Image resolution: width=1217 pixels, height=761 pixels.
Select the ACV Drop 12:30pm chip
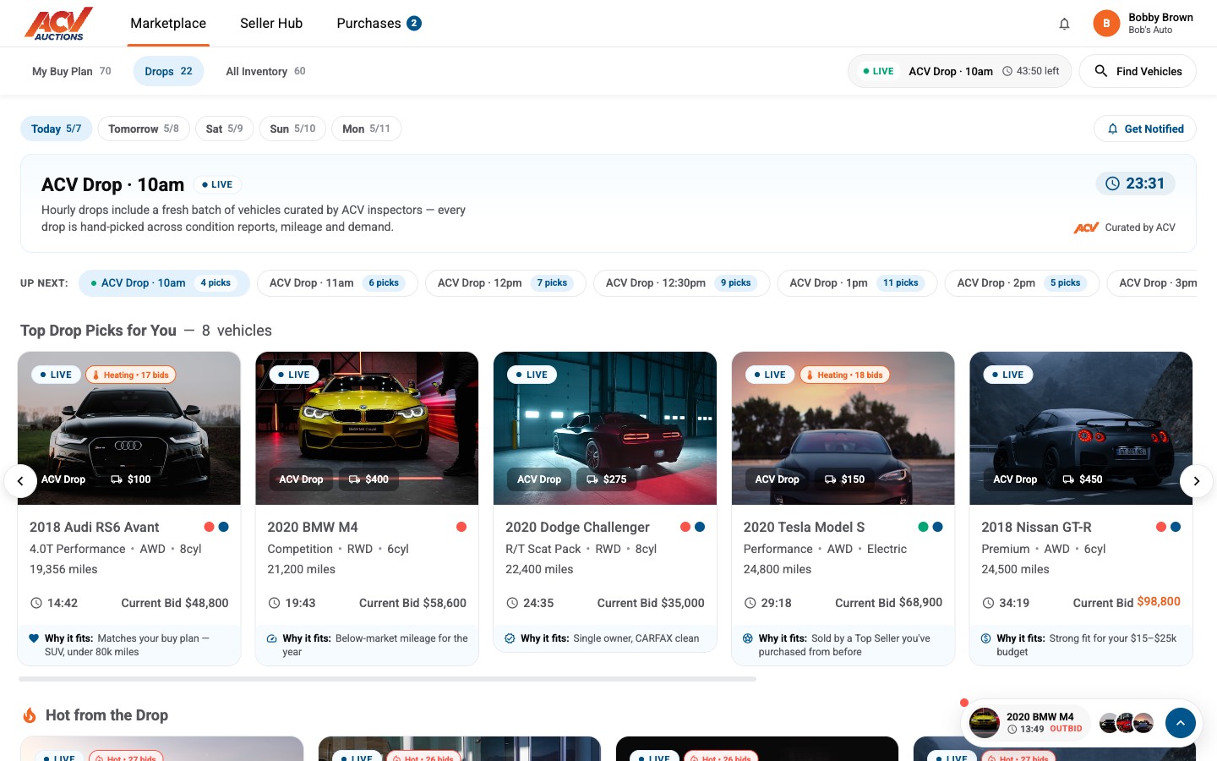681,283
